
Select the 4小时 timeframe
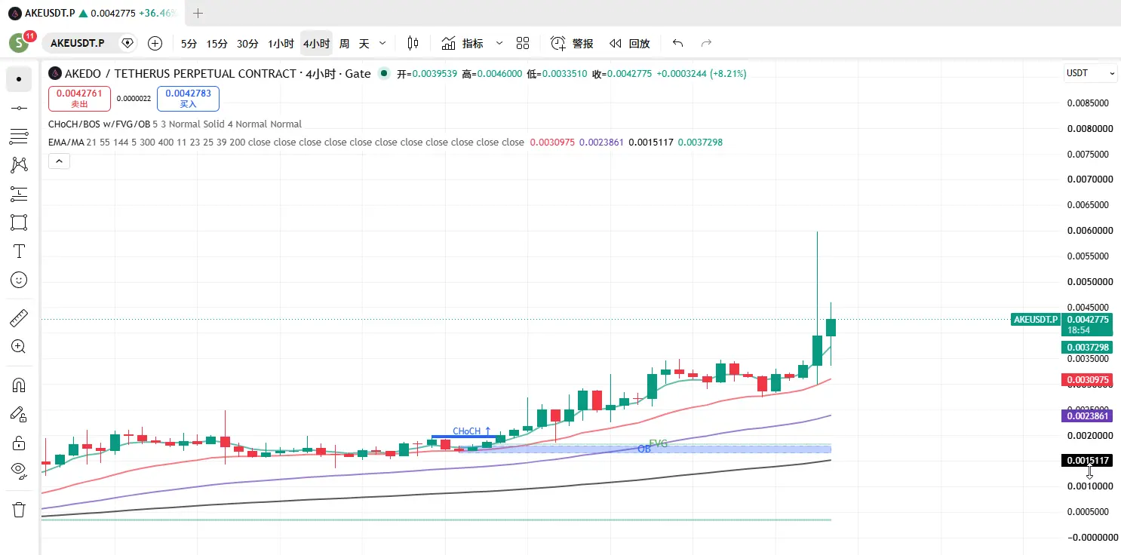coord(316,44)
